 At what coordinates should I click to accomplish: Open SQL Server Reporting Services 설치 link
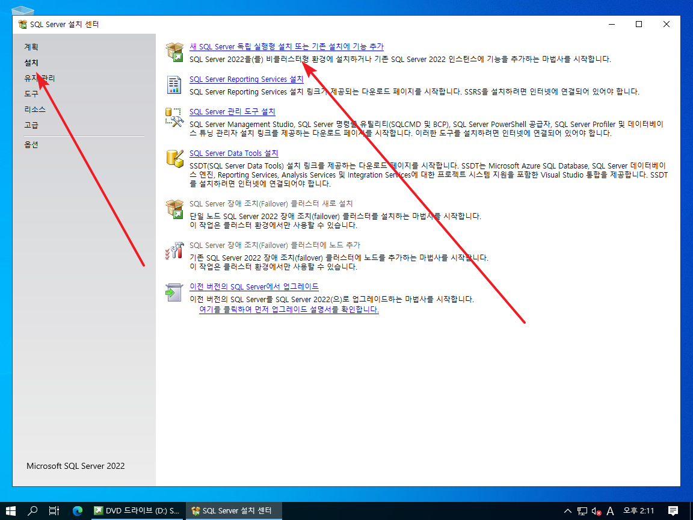[246, 79]
